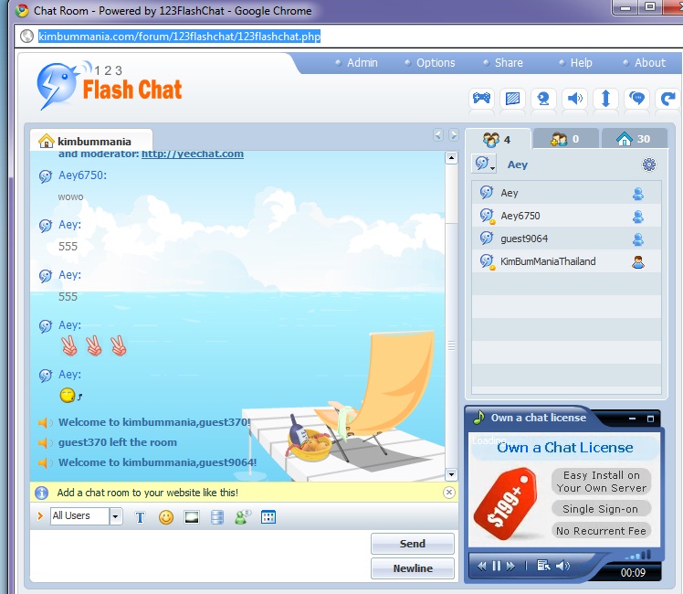Select user Aey in user list
683x594 pixels.
click(566, 193)
